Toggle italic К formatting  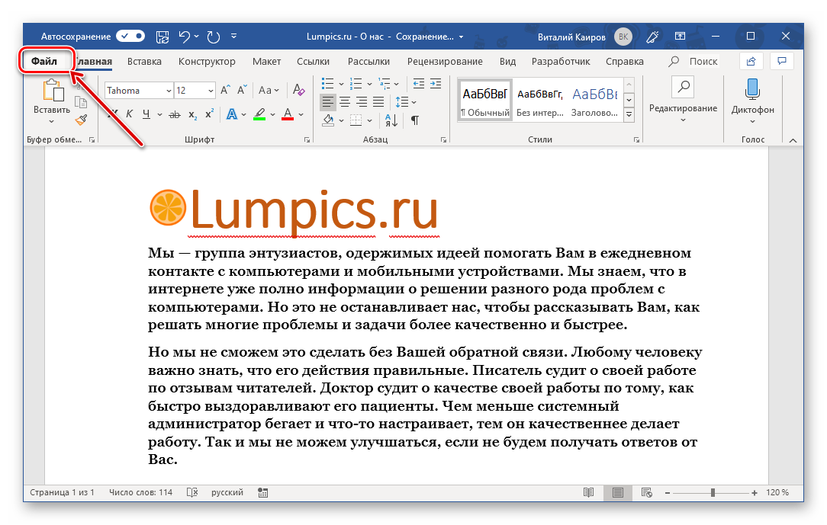[129, 114]
